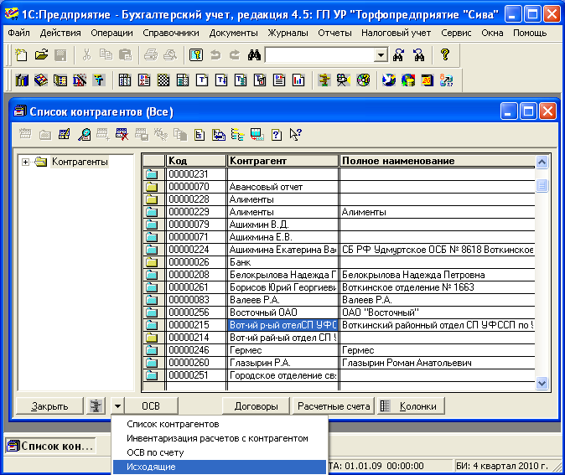Image resolution: width=565 pixels, height=475 pixels.
Task: Click the ОСВ button
Action: coord(151,406)
